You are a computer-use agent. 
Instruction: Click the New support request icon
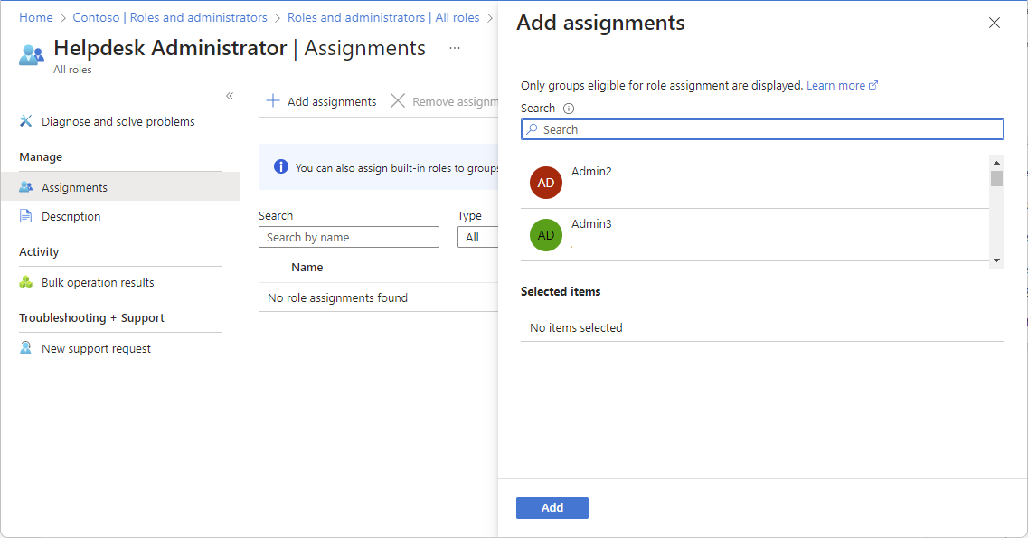25,348
